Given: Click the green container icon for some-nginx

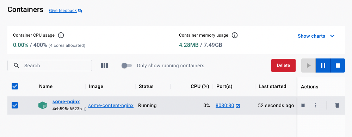Looking at the screenshot, I should click(43, 105).
